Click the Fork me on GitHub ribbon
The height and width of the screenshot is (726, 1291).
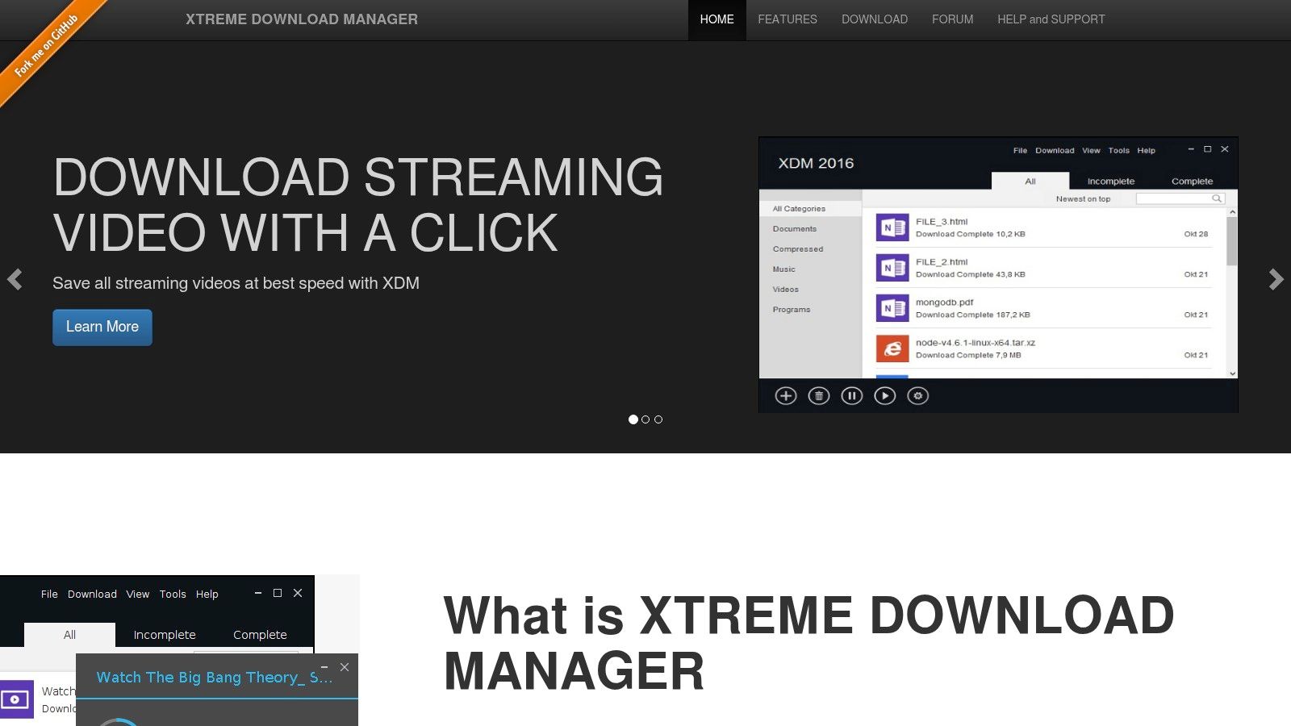point(48,47)
